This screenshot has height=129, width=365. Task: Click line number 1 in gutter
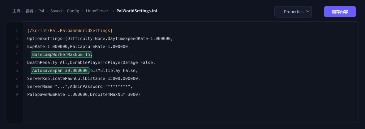pos(16,30)
